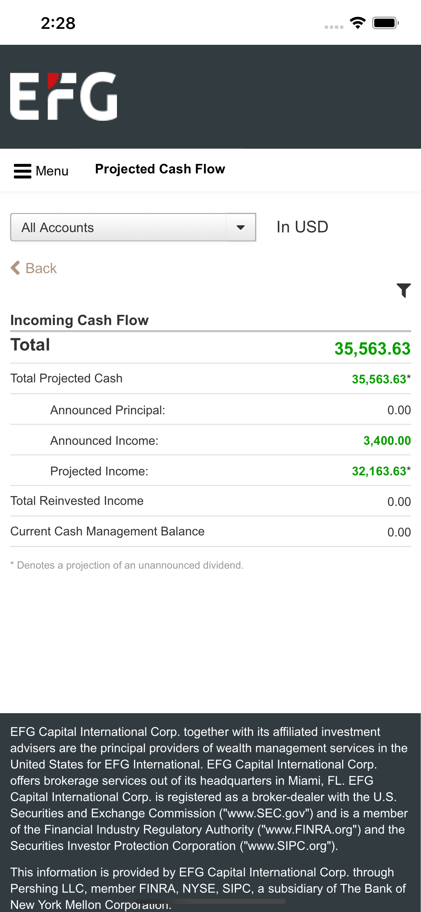
Task: Tap the Announced Principal row
Action: 210,410
